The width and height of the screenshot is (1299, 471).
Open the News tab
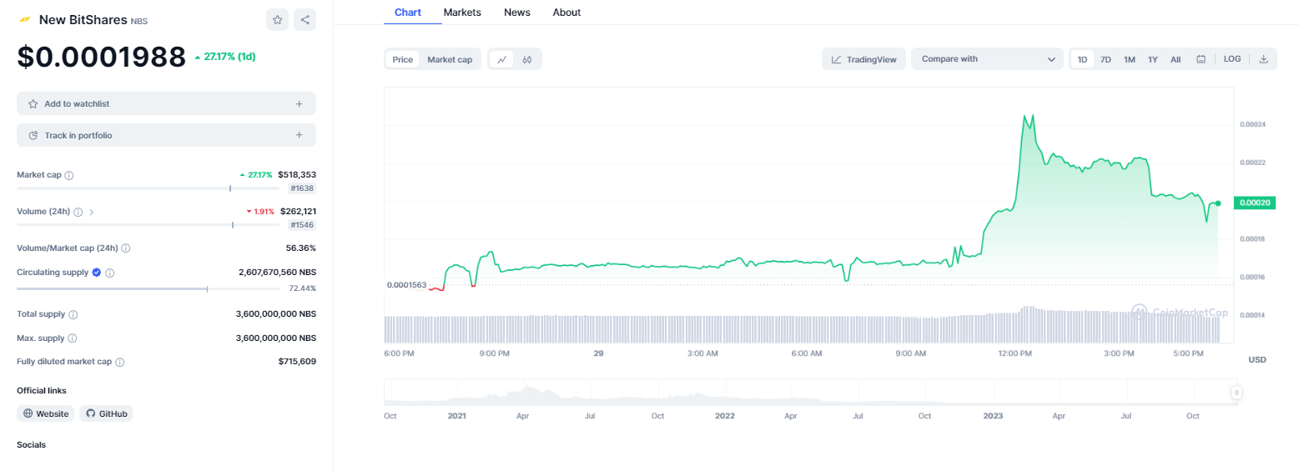tap(517, 13)
